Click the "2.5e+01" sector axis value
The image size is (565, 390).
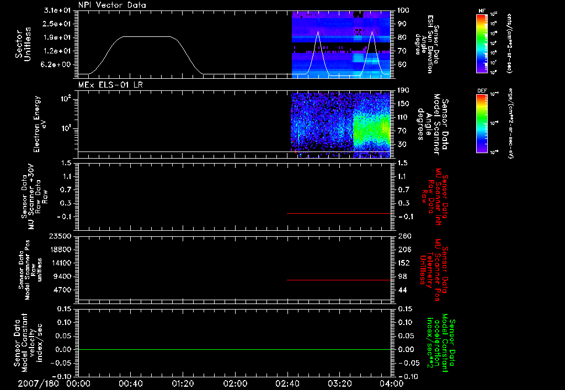pos(57,24)
